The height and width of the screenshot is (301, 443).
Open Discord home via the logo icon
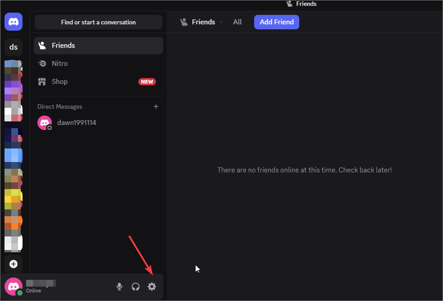pos(13,22)
